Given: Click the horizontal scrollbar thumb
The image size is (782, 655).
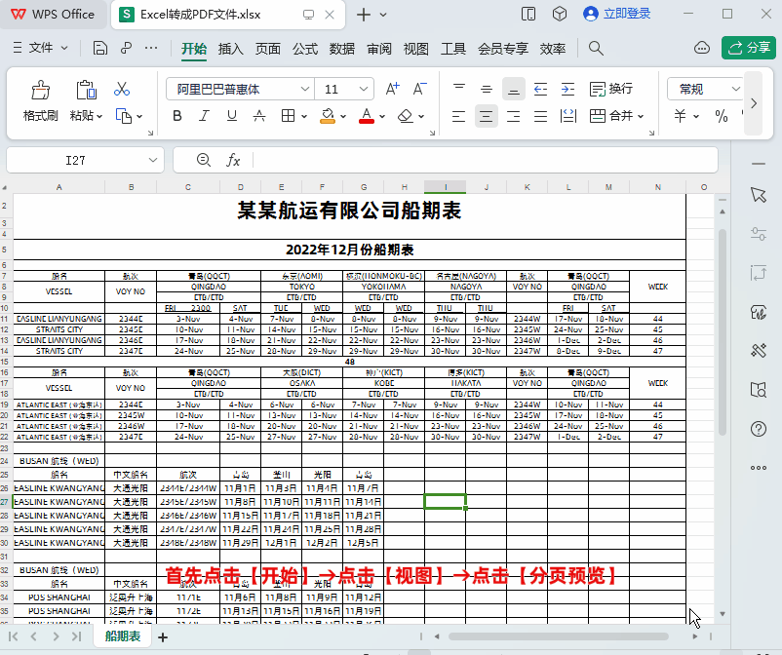Looking at the screenshot, I should click(x=558, y=636).
